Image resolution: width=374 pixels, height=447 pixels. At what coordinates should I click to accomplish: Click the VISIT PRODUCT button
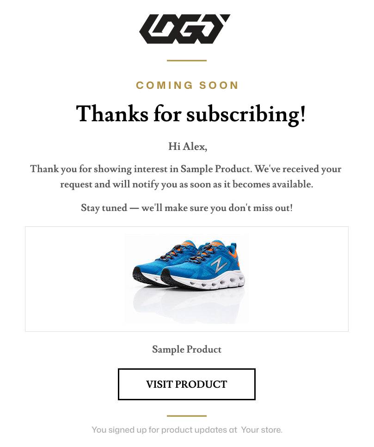click(187, 384)
